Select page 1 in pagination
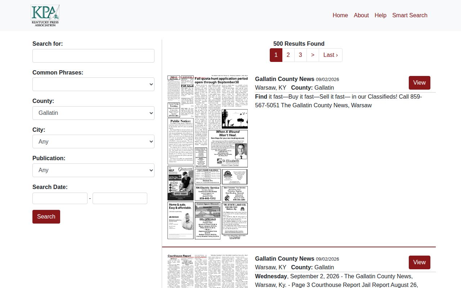Image resolution: width=461 pixels, height=288 pixels. click(276, 55)
